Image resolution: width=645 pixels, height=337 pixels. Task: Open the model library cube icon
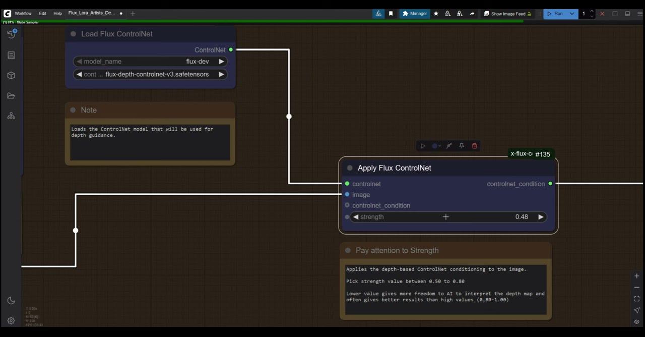11,76
